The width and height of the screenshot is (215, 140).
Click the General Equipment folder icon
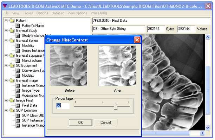coord(12,56)
